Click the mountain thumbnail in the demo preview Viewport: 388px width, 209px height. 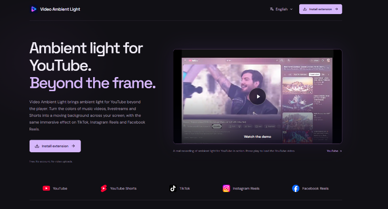(297, 85)
